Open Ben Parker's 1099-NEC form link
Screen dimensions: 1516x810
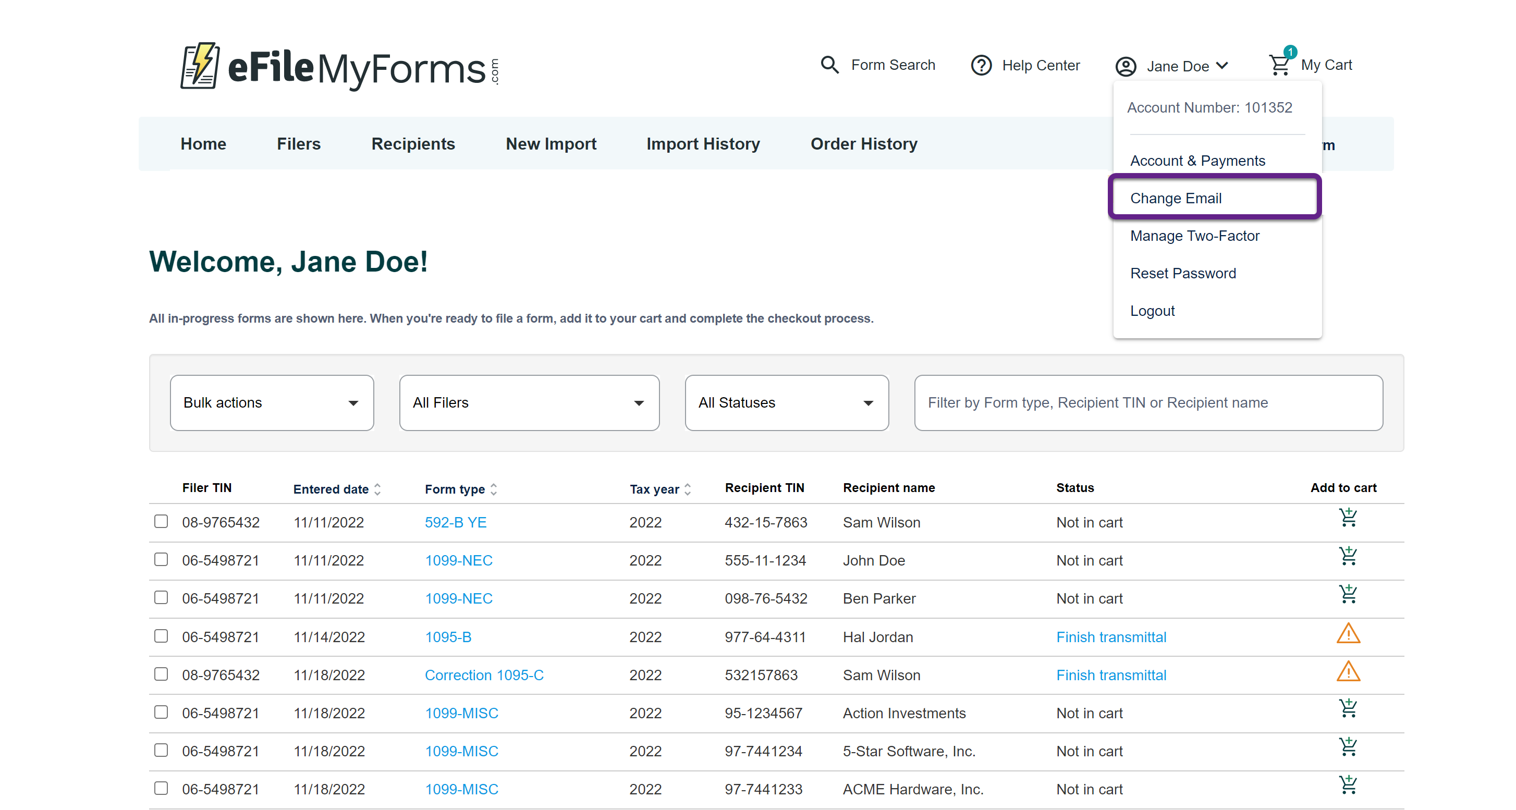(458, 598)
